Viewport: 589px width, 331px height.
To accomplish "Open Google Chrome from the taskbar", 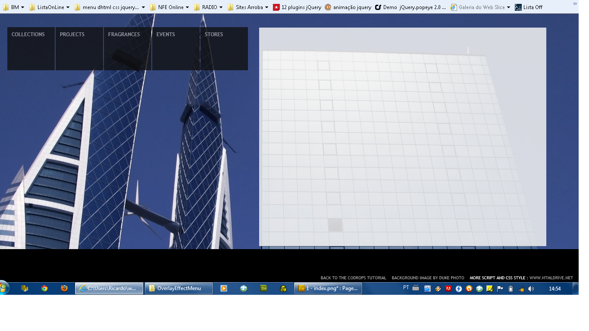I will click(x=44, y=288).
